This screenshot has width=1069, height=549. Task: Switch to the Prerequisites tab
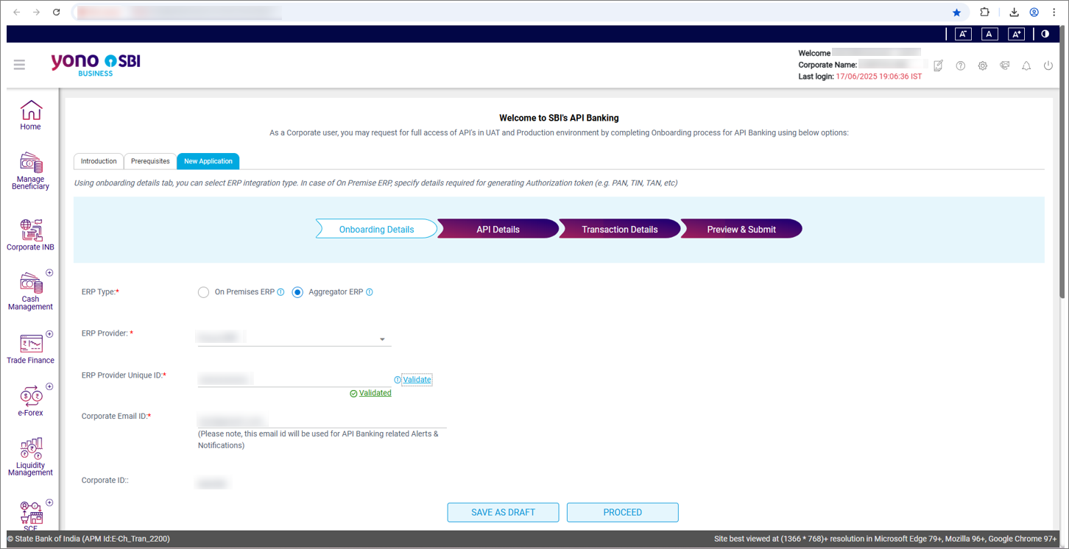click(x=150, y=161)
